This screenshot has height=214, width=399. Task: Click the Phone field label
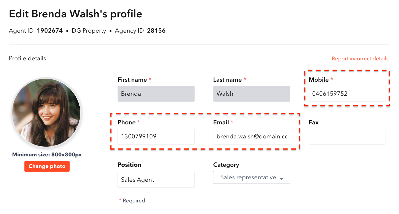126,122
